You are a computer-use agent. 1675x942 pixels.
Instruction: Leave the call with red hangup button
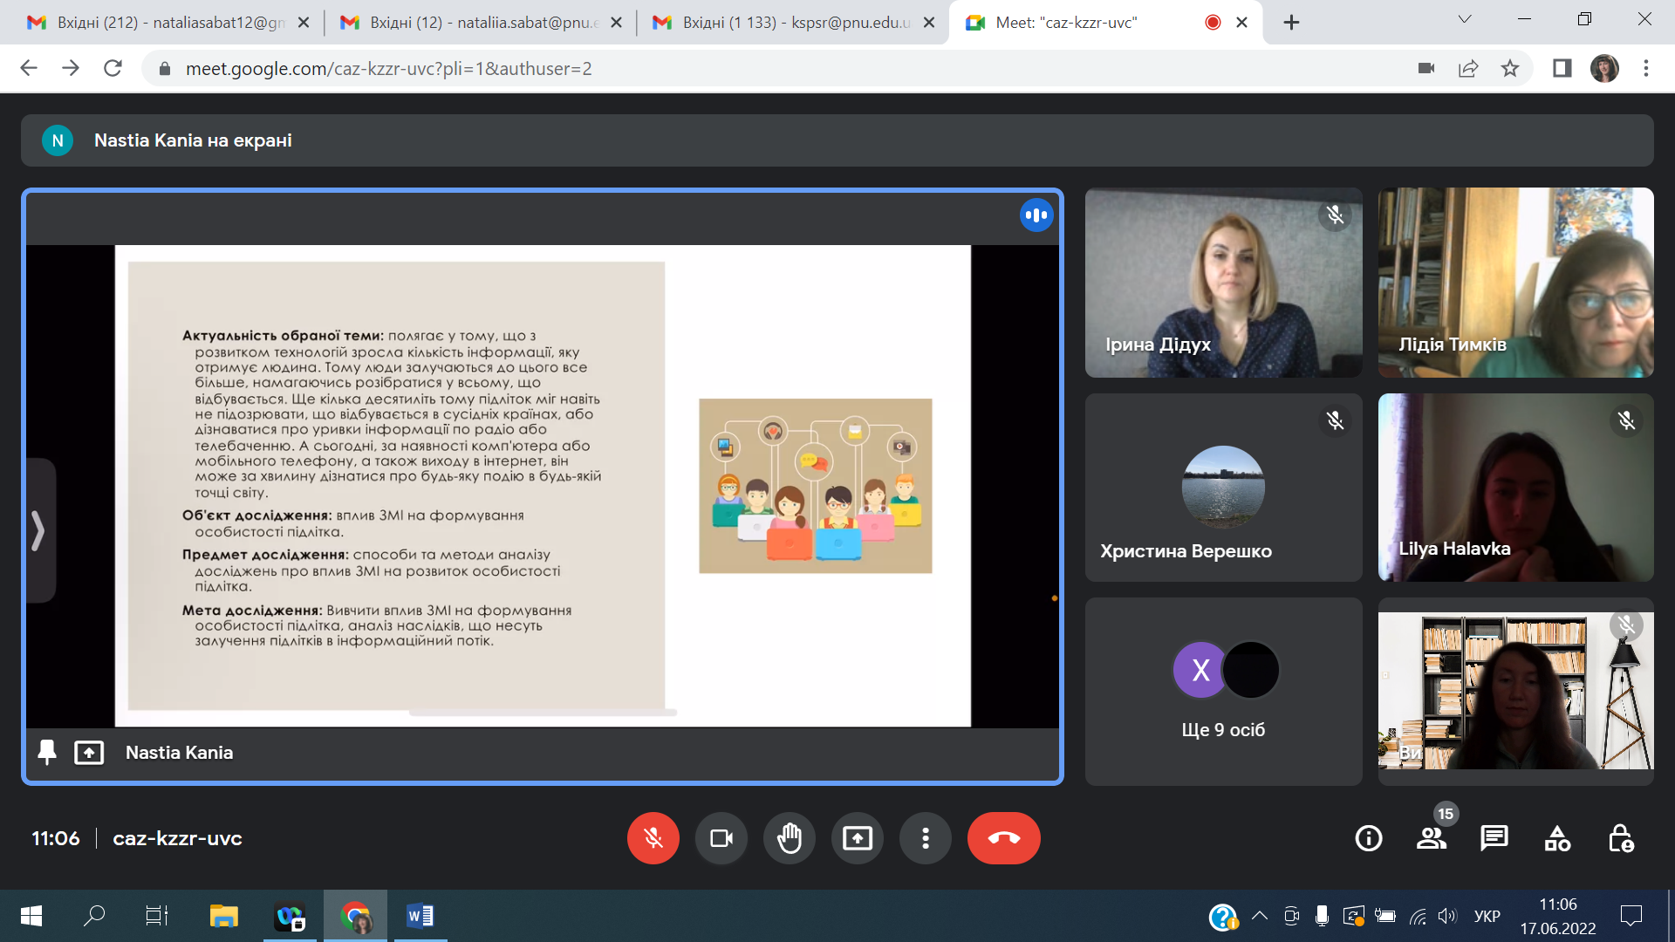tap(1003, 838)
